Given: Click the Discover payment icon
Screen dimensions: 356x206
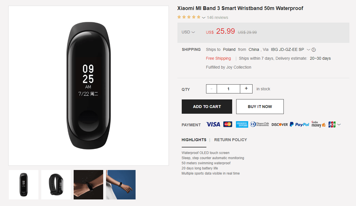Looking at the screenshot, I should click(280, 125).
